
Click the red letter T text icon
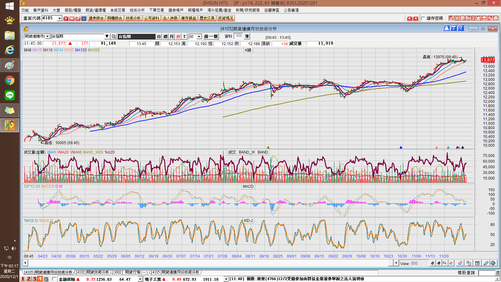click(473, 18)
